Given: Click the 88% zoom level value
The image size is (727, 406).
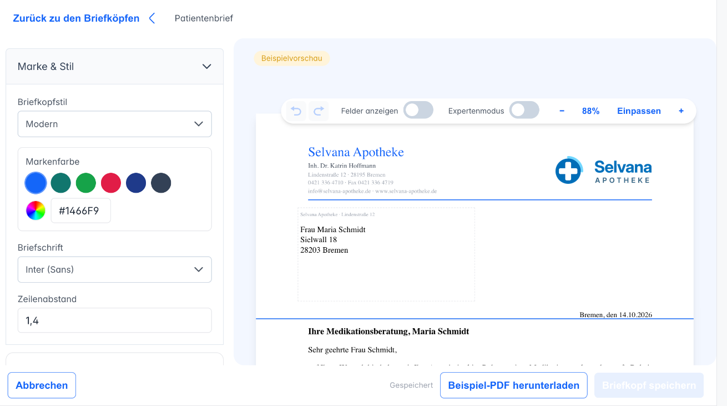Looking at the screenshot, I should tap(590, 111).
